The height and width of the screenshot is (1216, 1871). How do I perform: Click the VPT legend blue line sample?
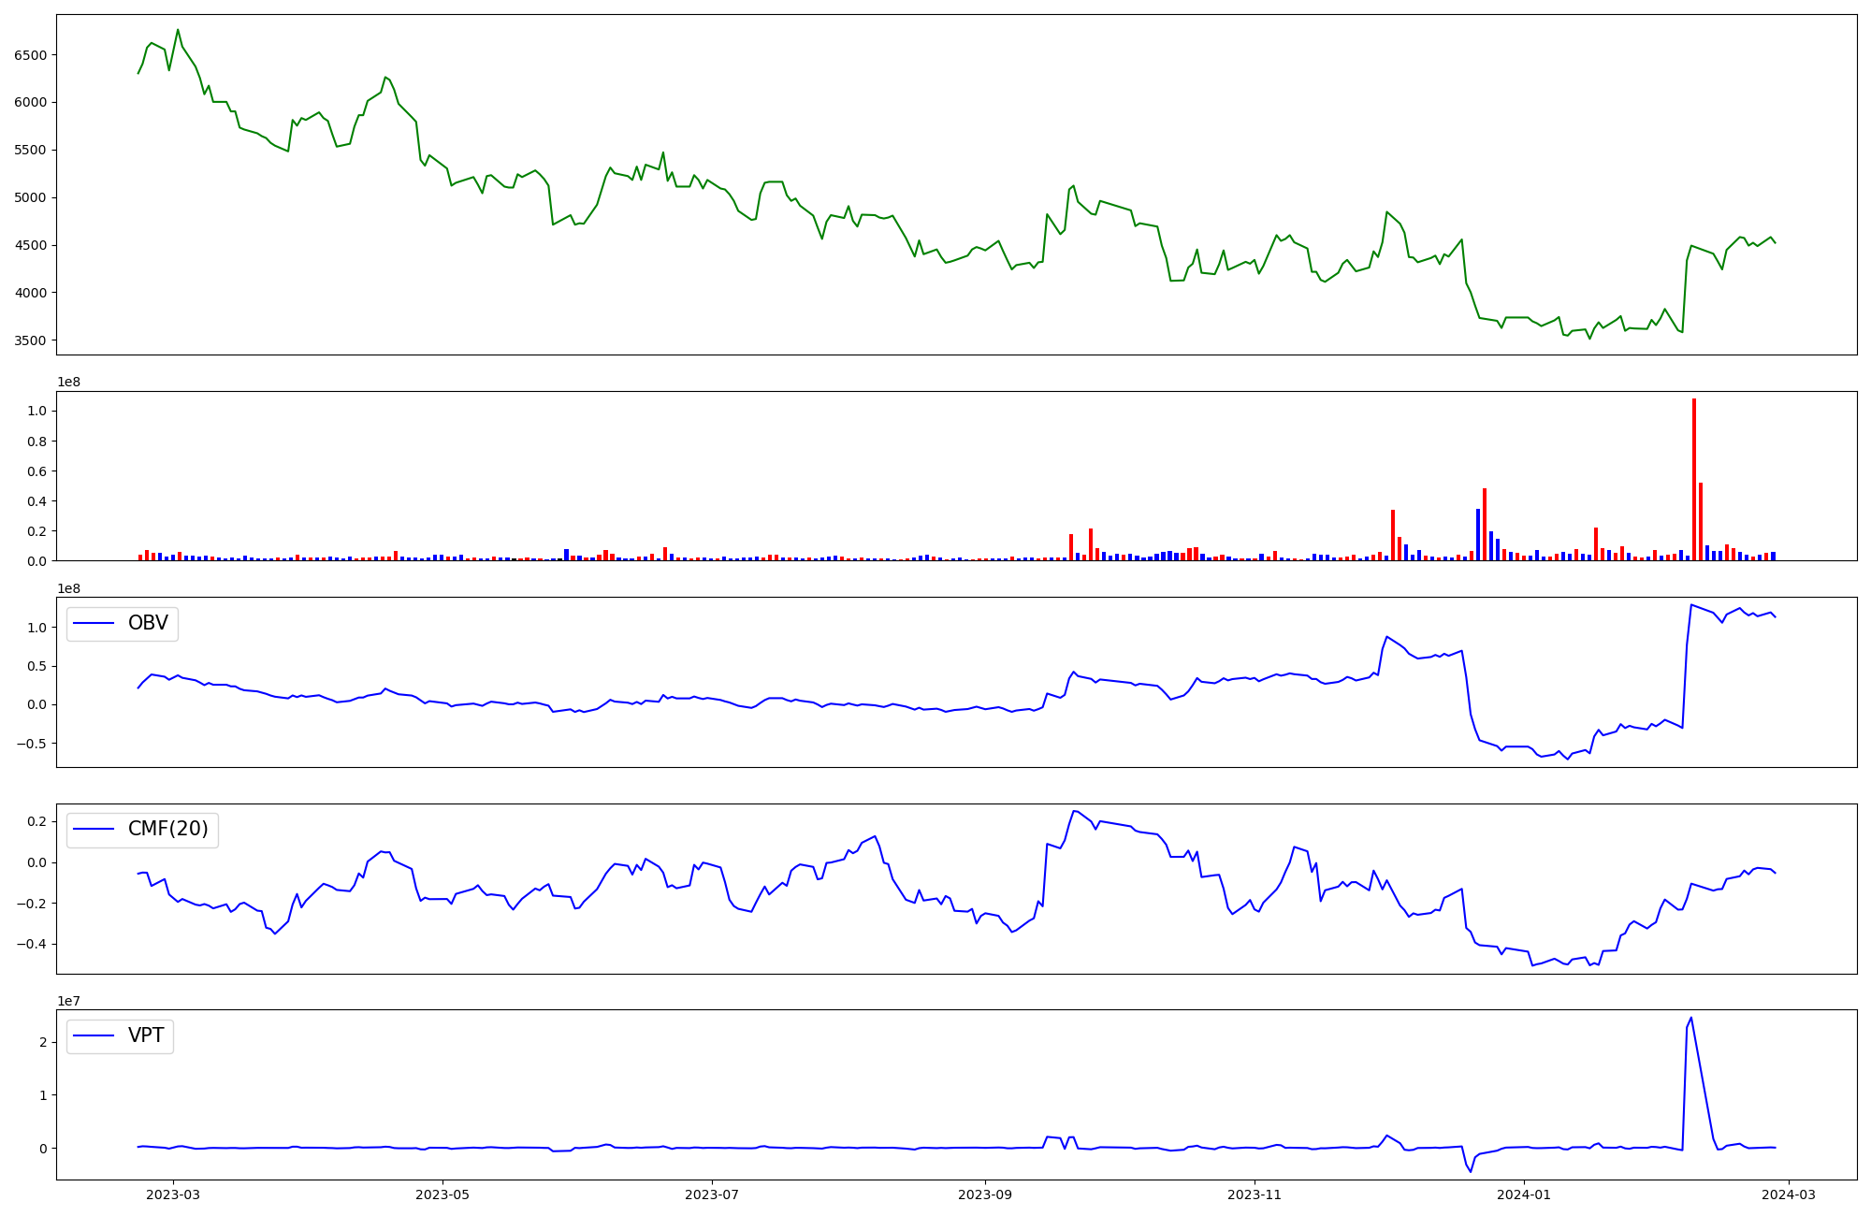[x=94, y=1035]
